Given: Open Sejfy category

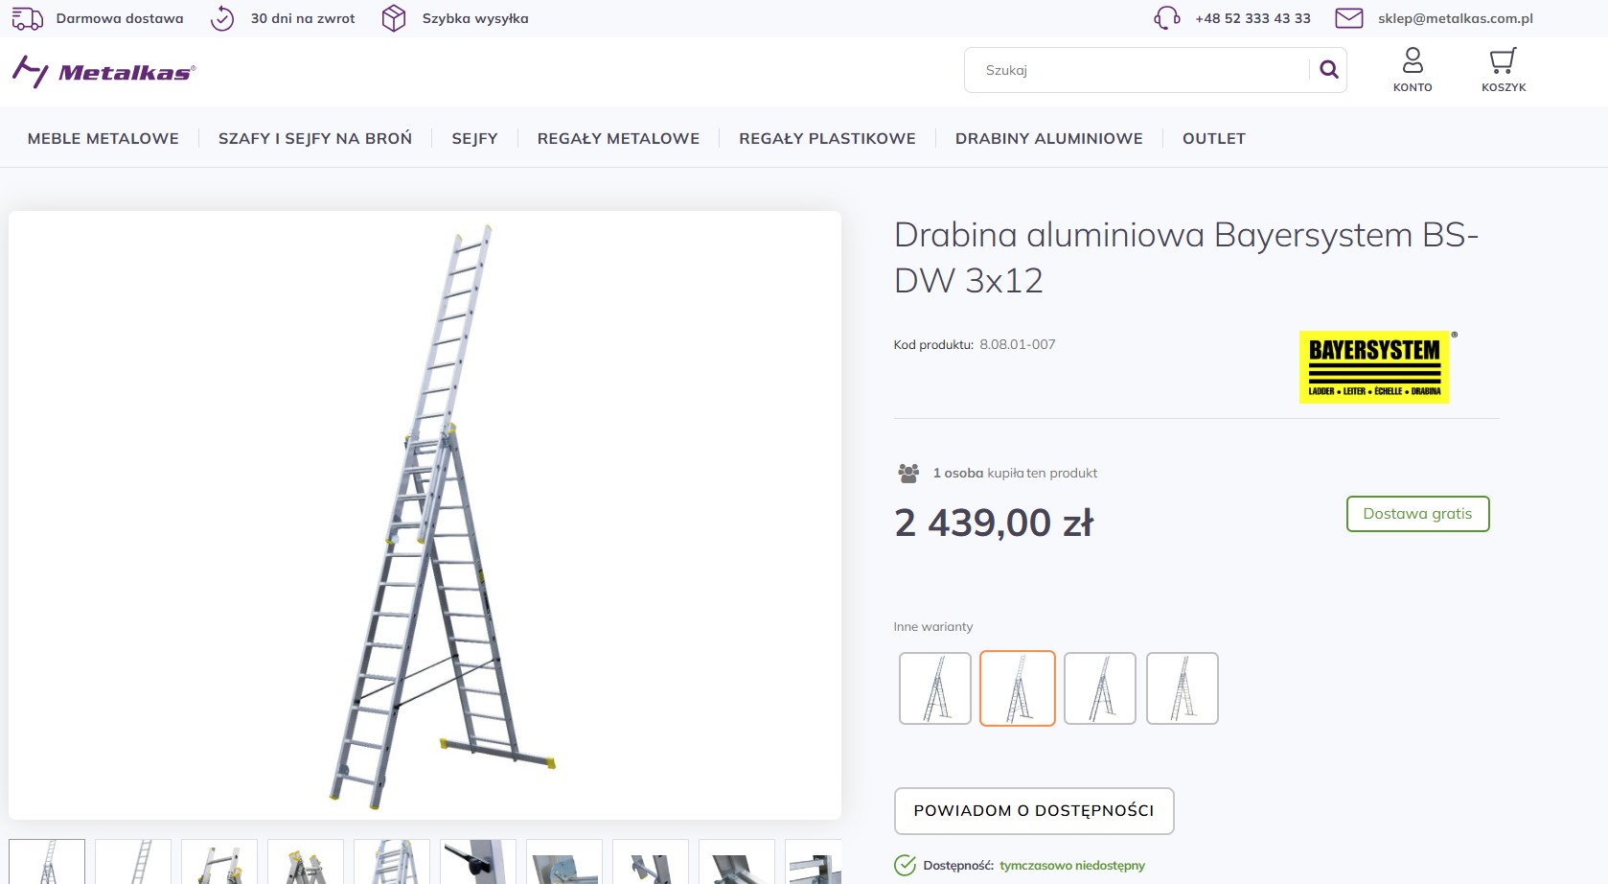Looking at the screenshot, I should pos(475,138).
